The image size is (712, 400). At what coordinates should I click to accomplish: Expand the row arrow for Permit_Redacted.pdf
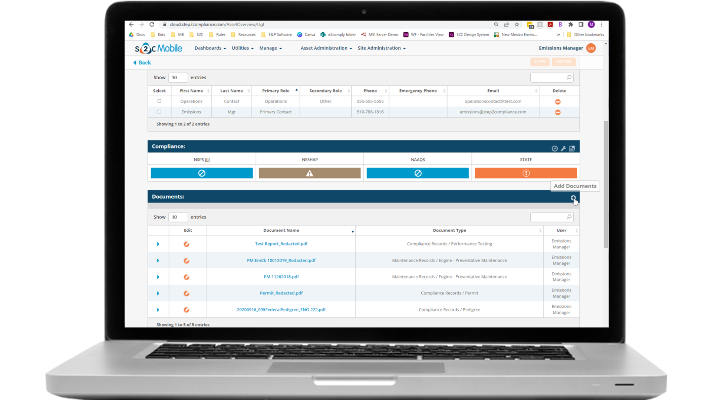click(158, 293)
